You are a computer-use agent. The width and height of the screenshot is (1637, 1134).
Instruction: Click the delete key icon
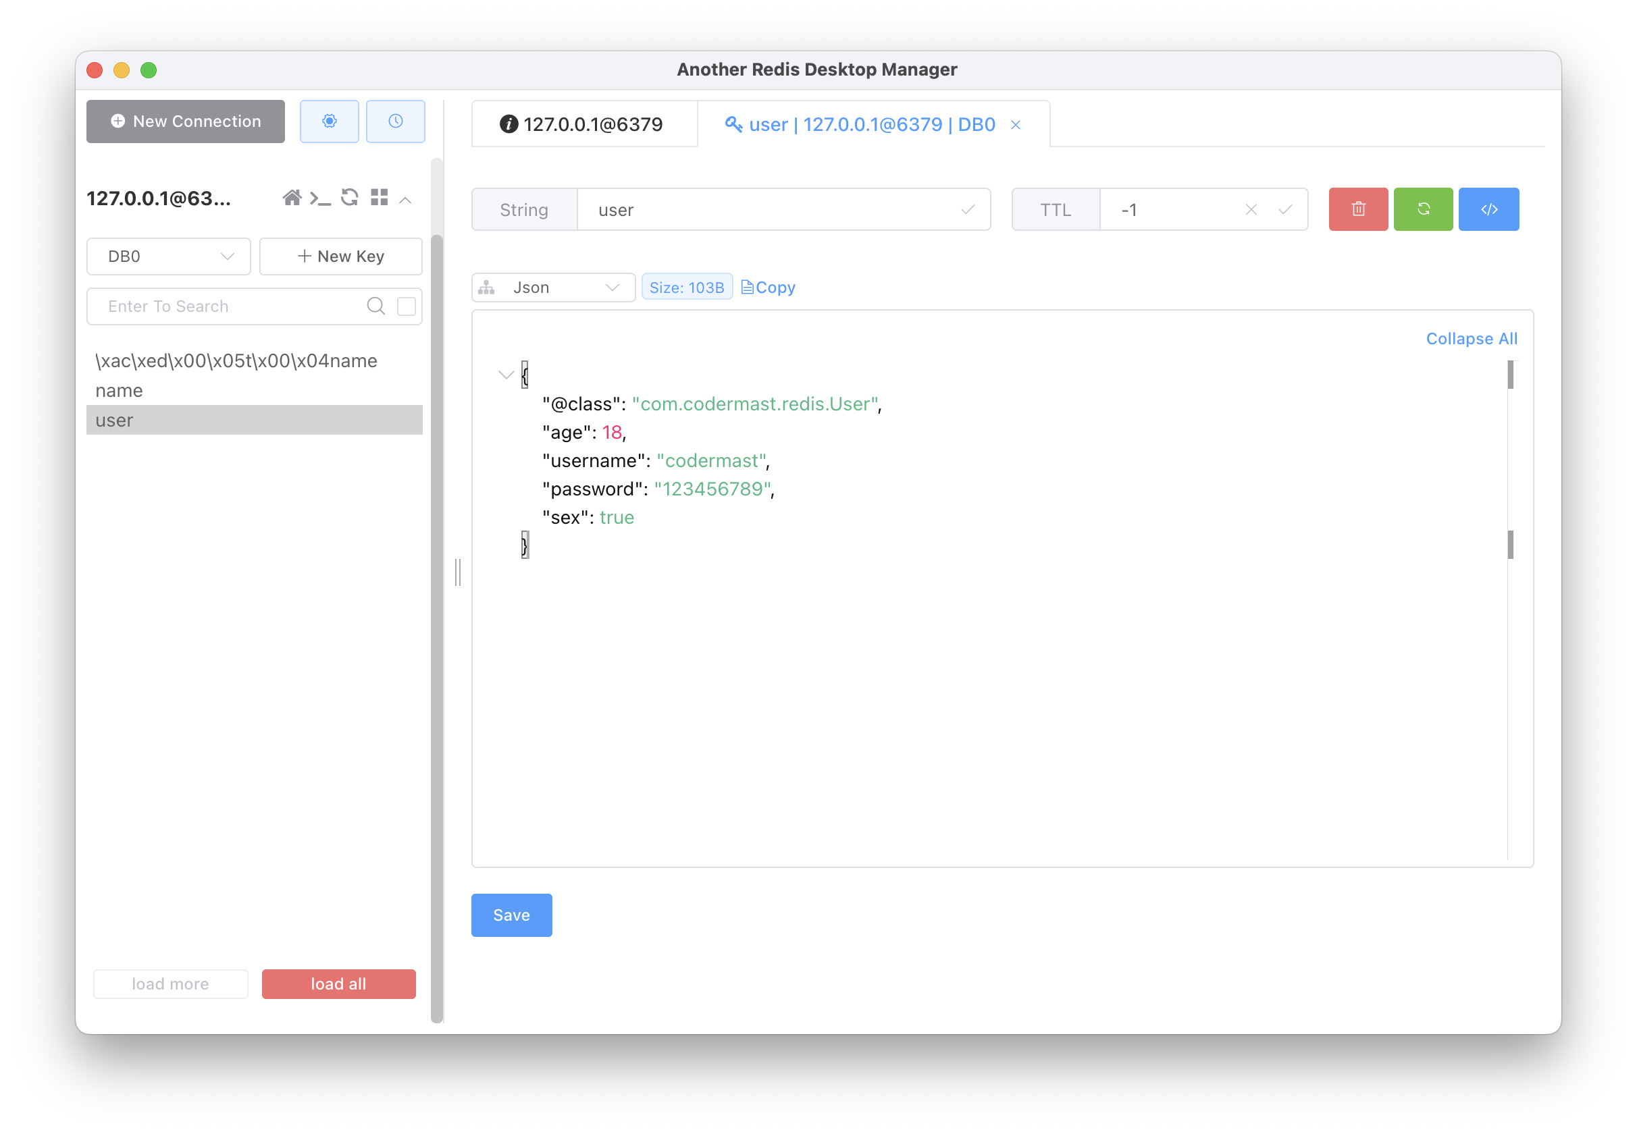tap(1358, 209)
